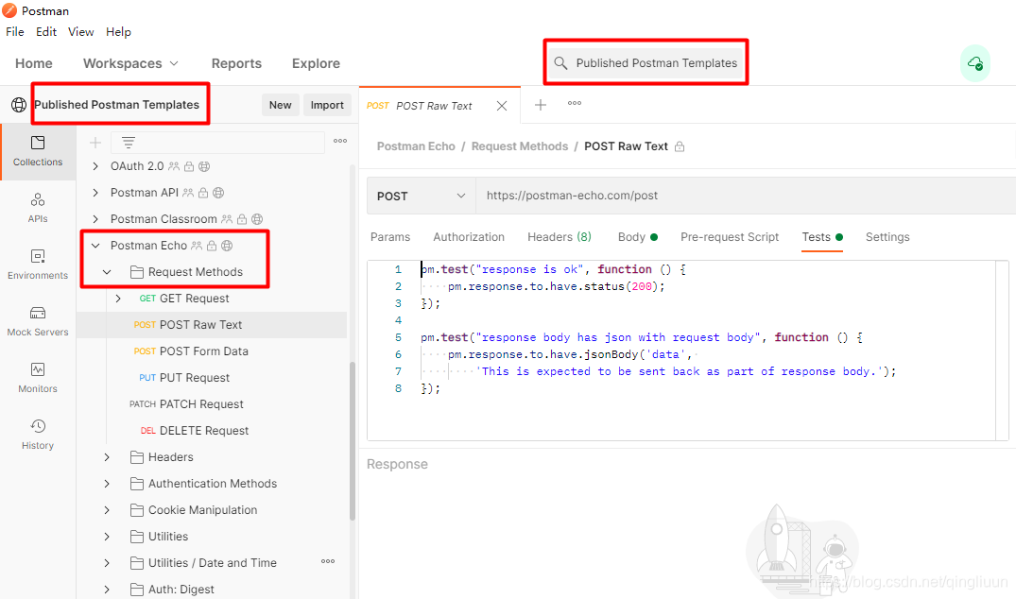Switch to the Authorization tab

tap(469, 237)
